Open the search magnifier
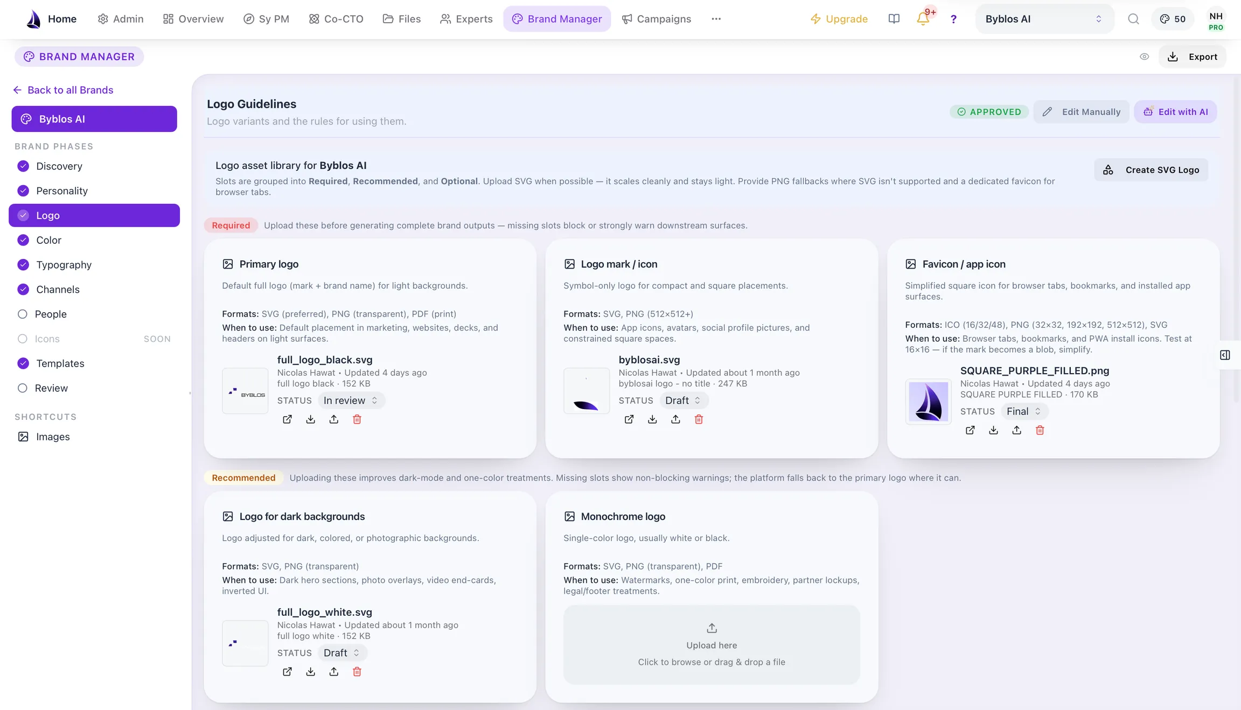 point(1133,19)
